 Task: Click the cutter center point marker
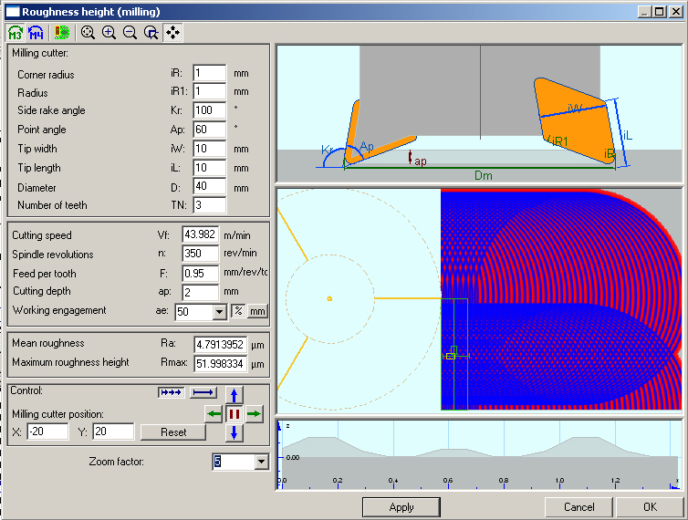coord(329,299)
